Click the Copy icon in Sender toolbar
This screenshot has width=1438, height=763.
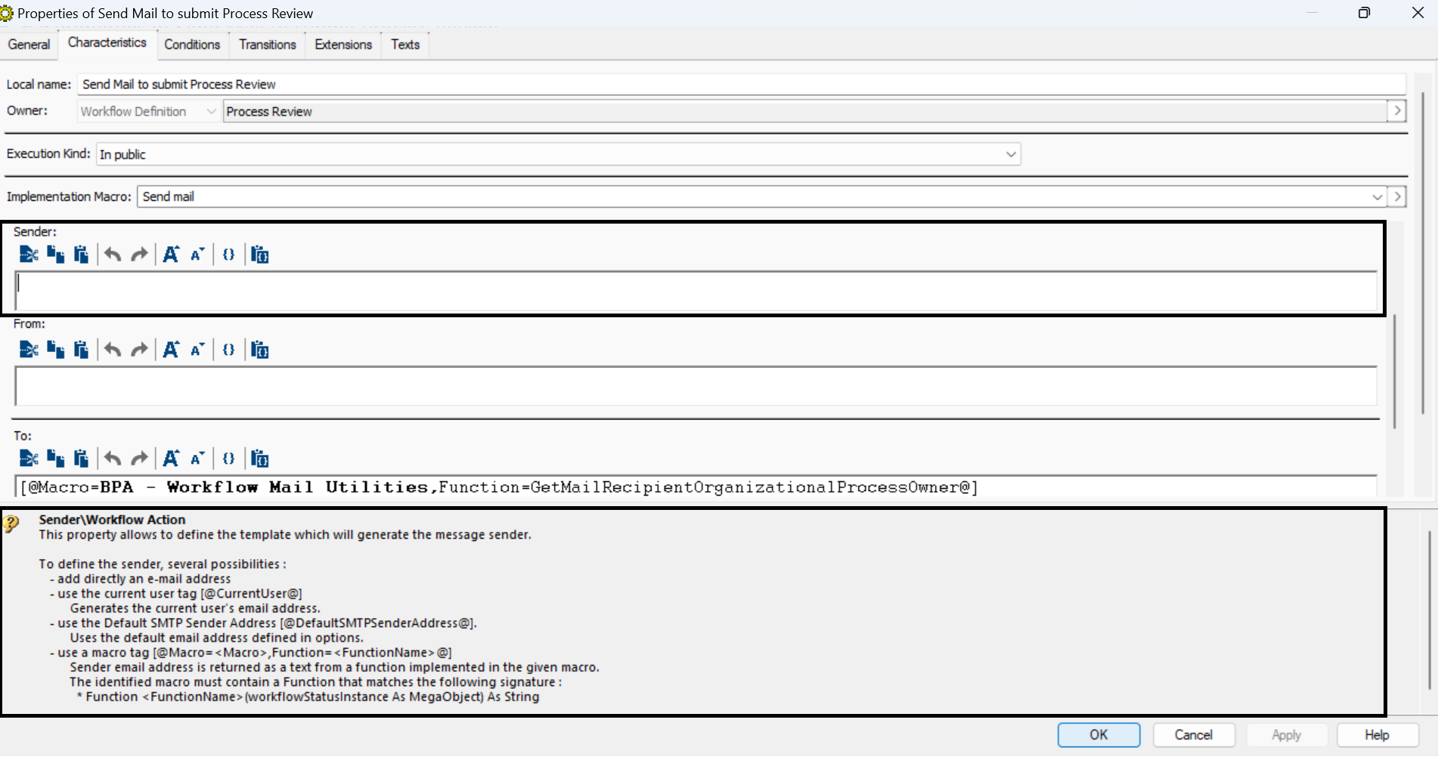coord(55,255)
